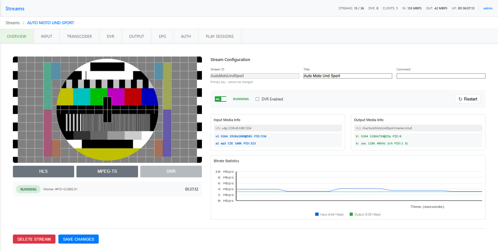Click the Save Changes button
Image resolution: width=498 pixels, height=251 pixels.
[x=78, y=239]
